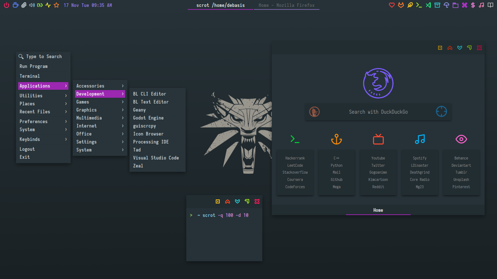Screen dimensions: 497x279
Task: Expand the Internet category submenu
Action: 100,126
